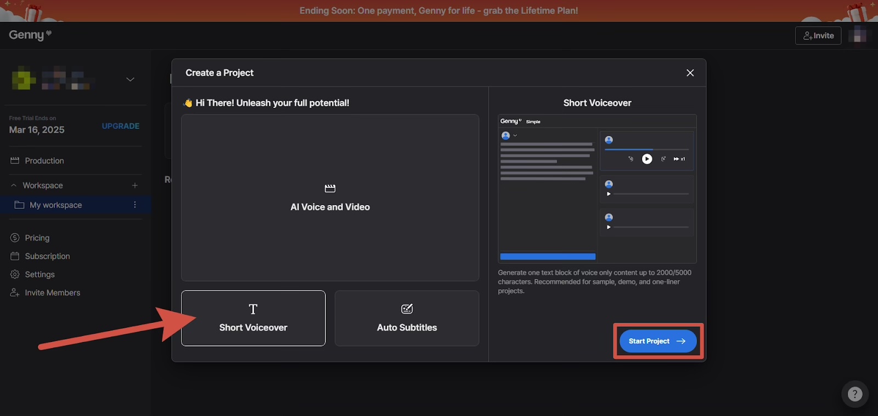Viewport: 878px width, 416px height.
Task: Open the help question mark button
Action: (855, 394)
